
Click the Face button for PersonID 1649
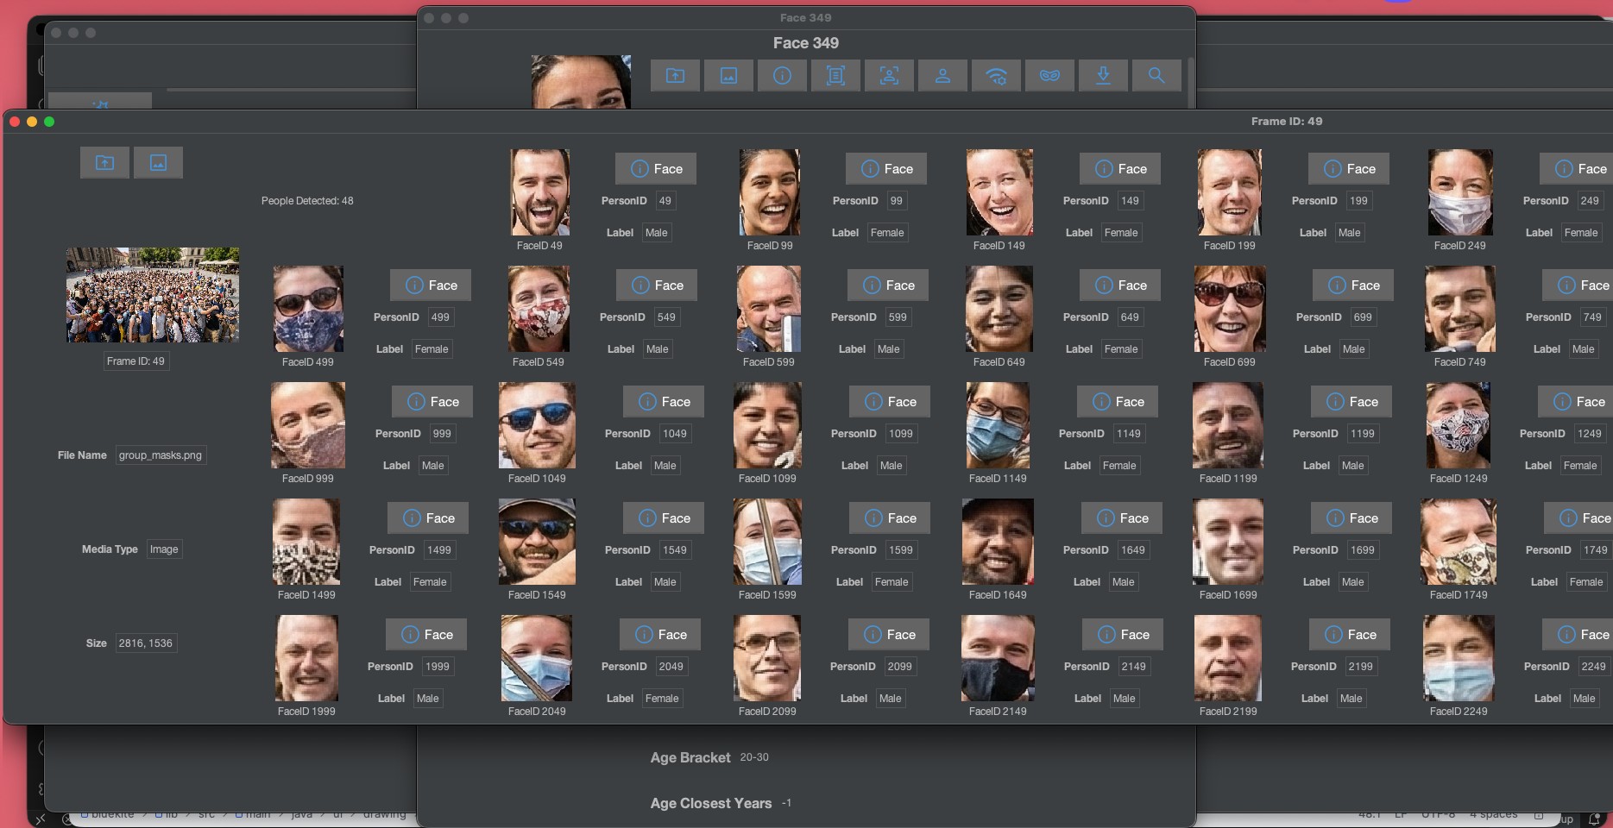(1121, 518)
